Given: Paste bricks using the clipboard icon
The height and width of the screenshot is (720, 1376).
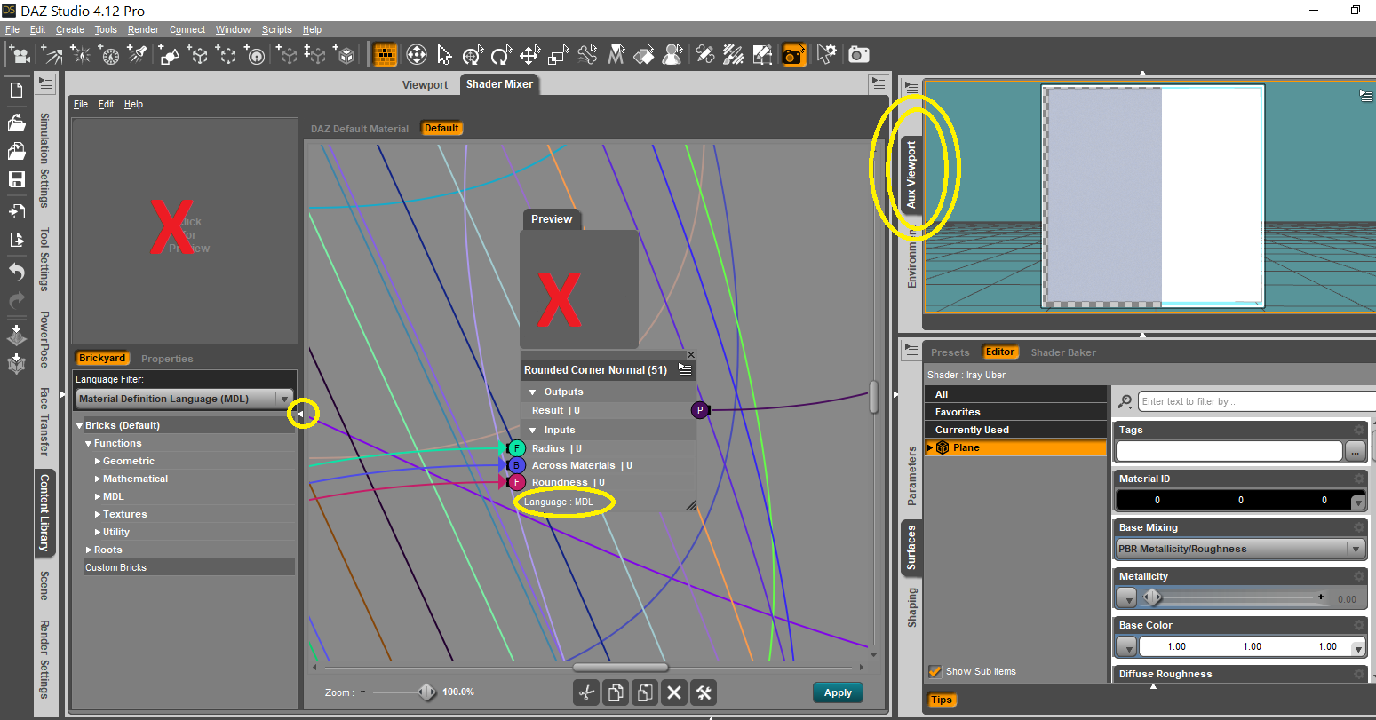Looking at the screenshot, I should (644, 693).
